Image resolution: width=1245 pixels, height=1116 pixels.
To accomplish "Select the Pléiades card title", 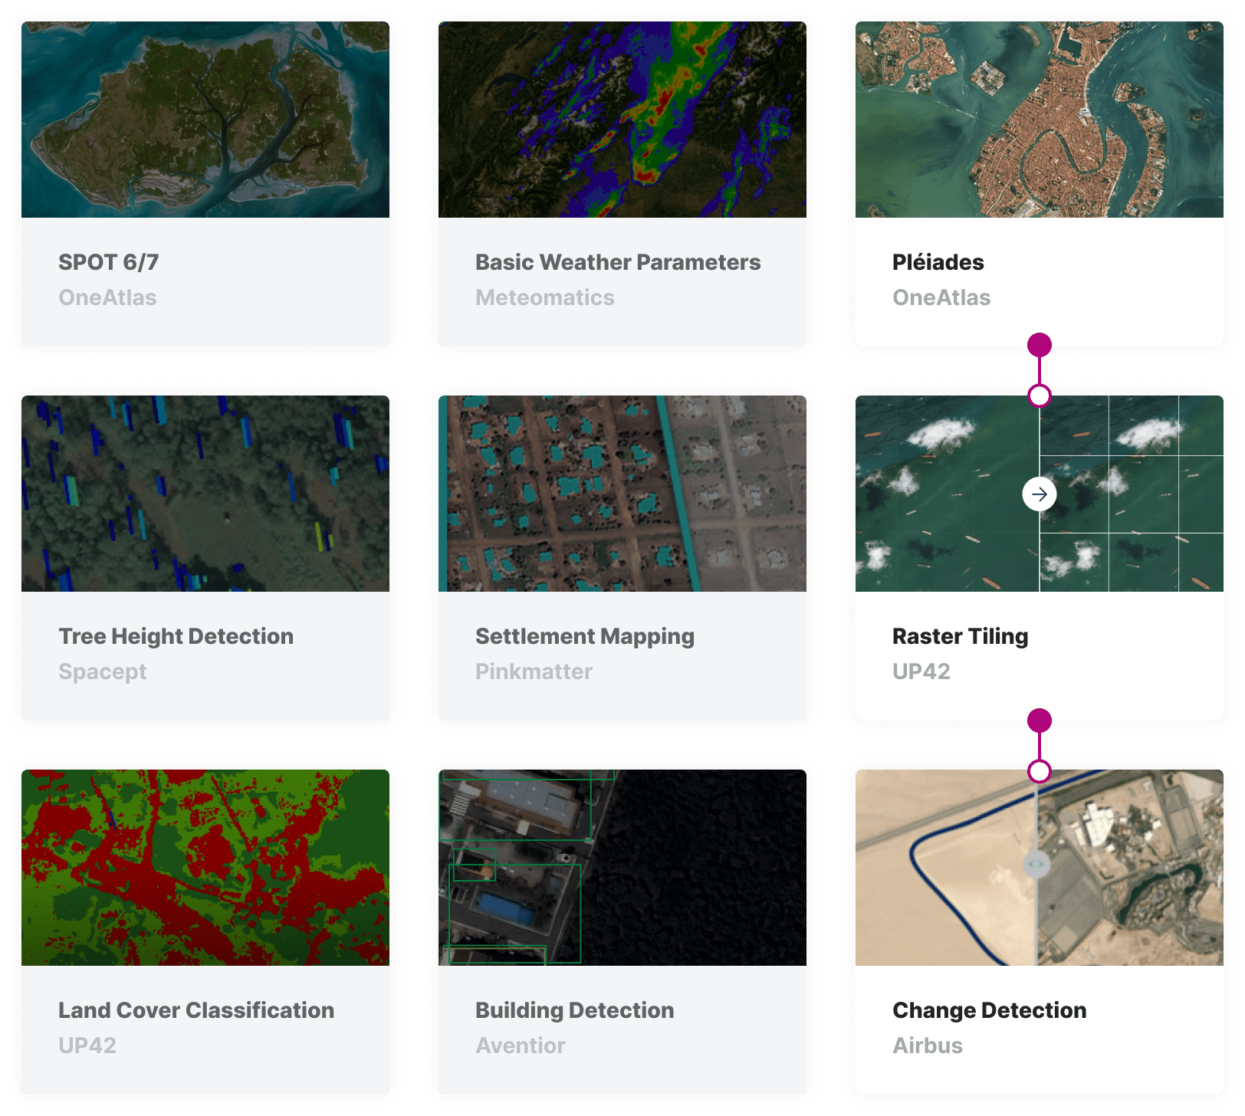I will pyautogui.click(x=938, y=262).
